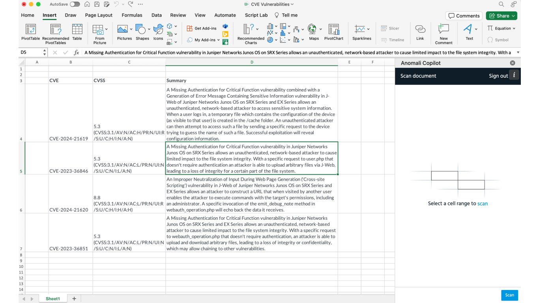Insert a column or bar chart
This screenshot has width=539, height=303.
pos(270,26)
